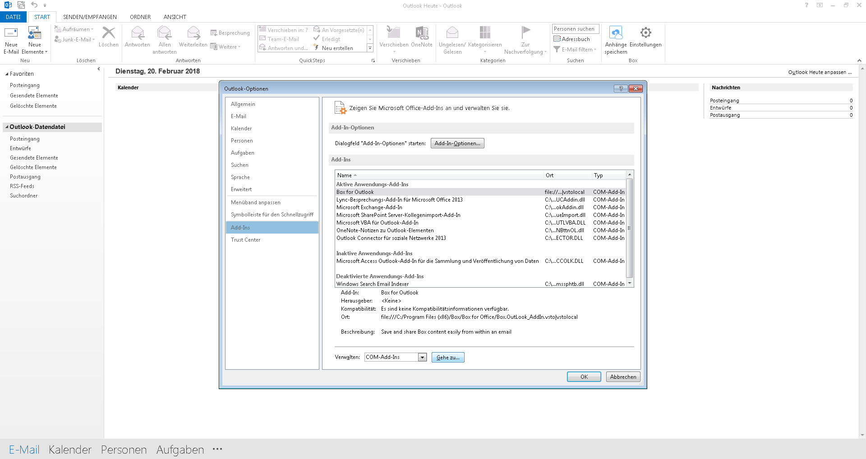Click the Outlook help icon in title bar
The width and height of the screenshot is (866, 459).
pyautogui.click(x=806, y=5)
